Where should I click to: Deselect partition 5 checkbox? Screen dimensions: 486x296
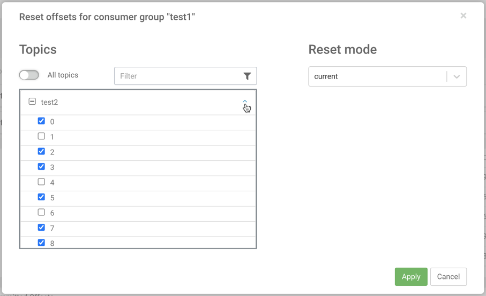[x=41, y=197]
